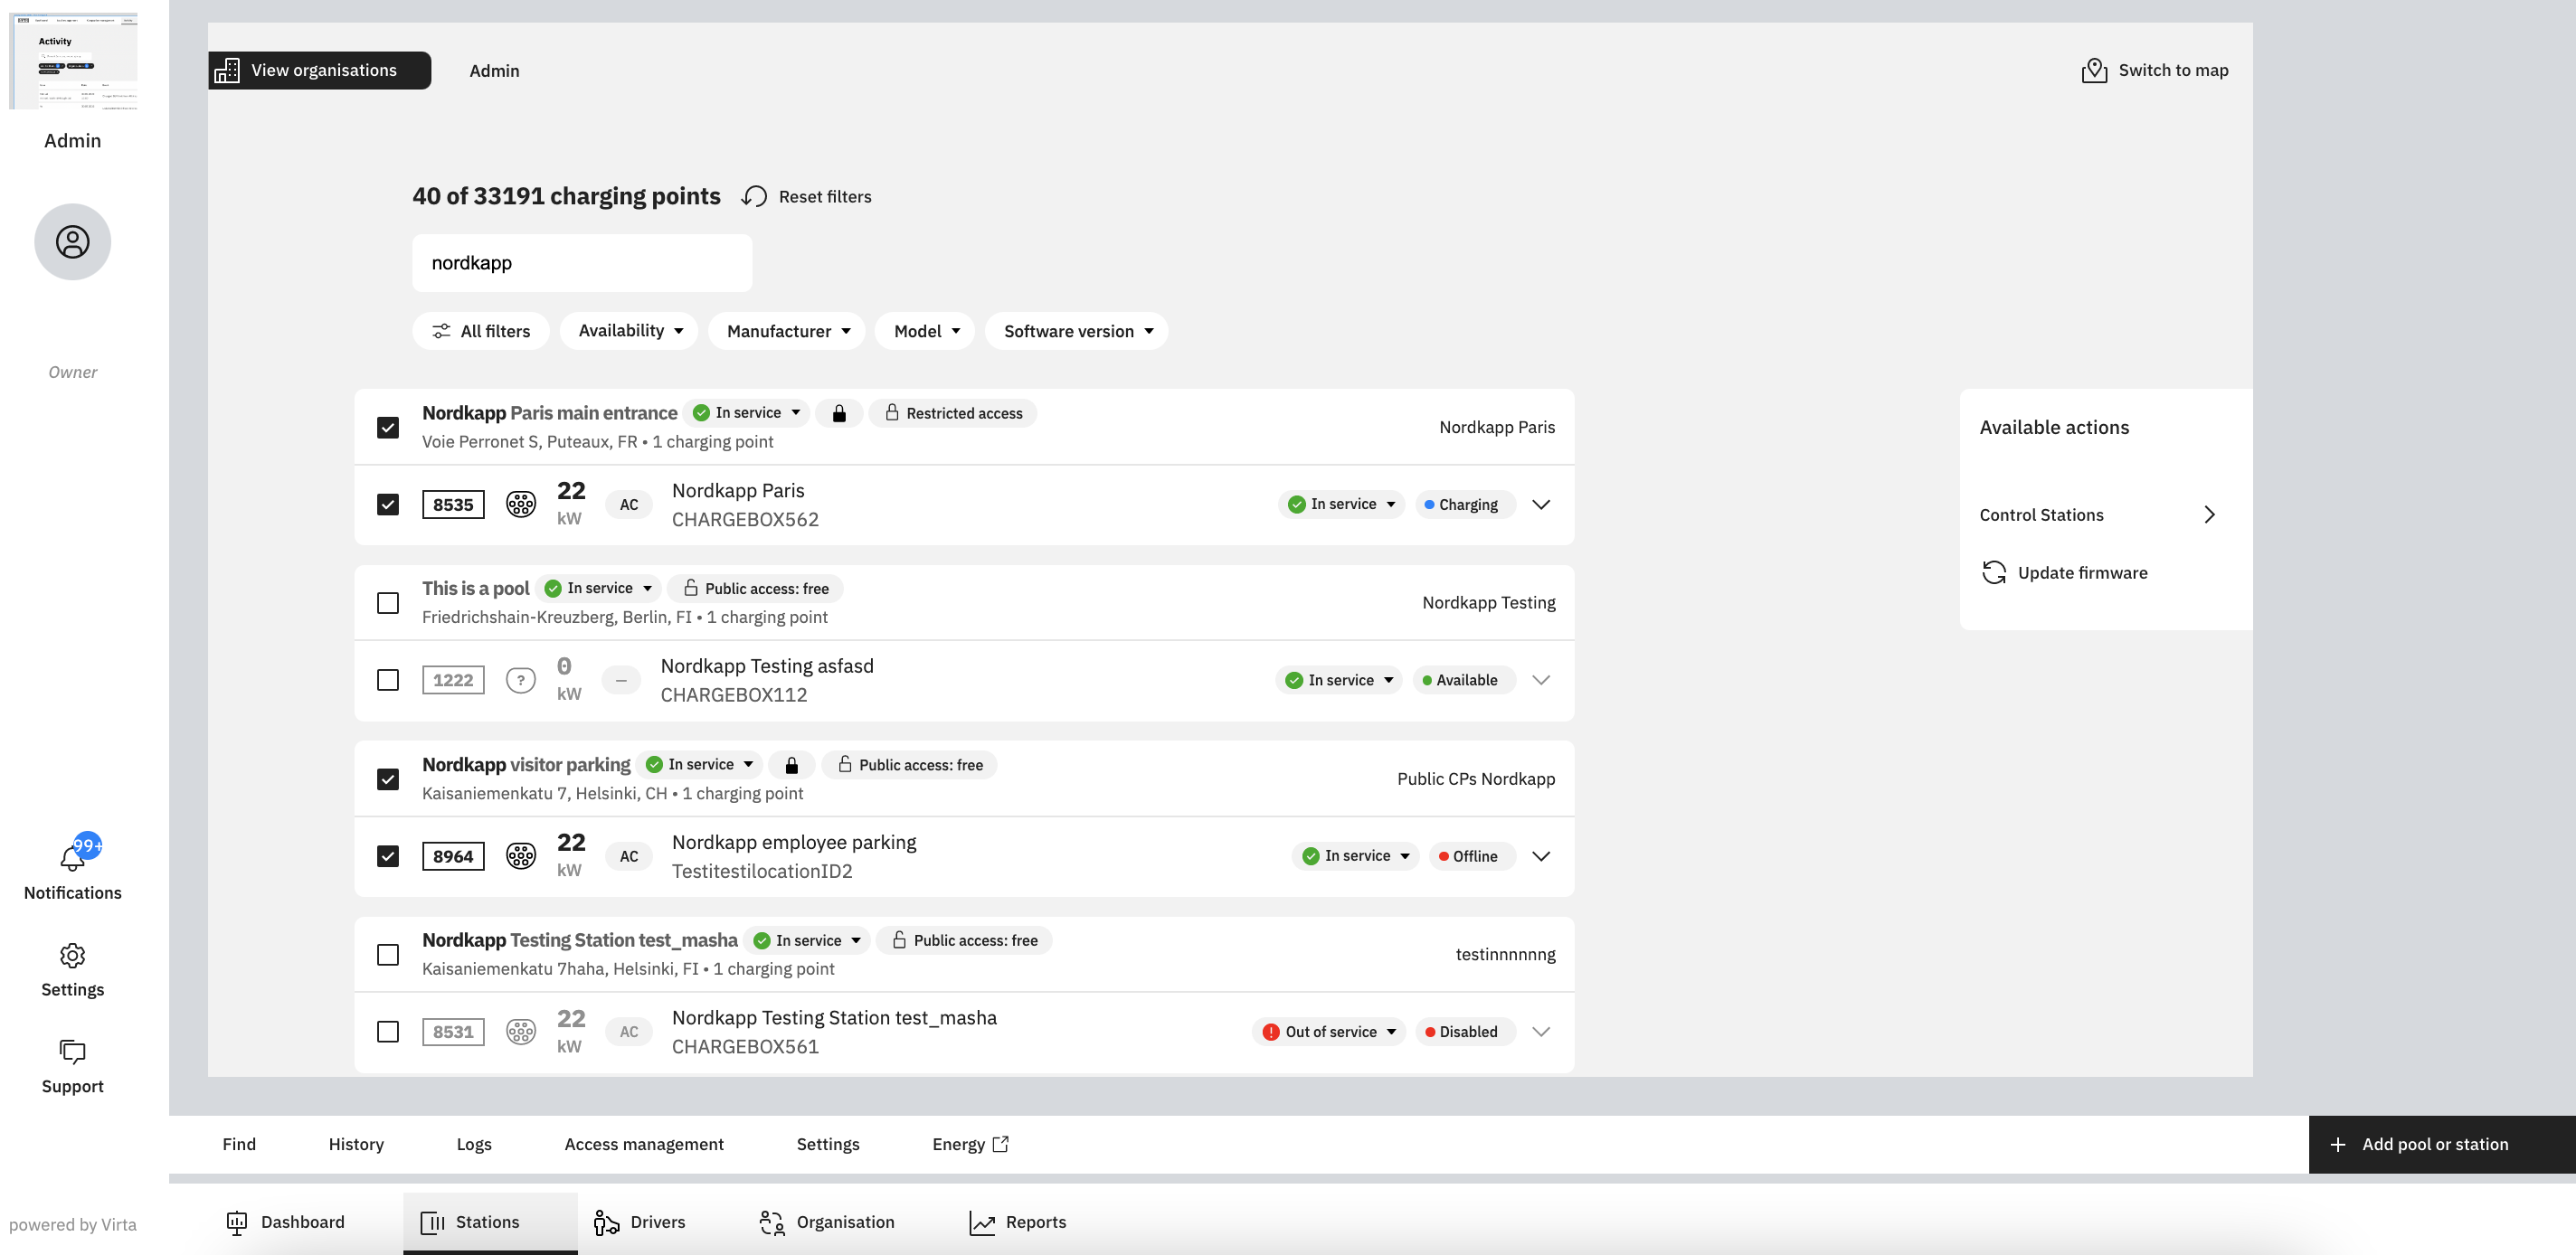Open the Model filter dropdown
This screenshot has width=2576, height=1255.
coord(926,331)
